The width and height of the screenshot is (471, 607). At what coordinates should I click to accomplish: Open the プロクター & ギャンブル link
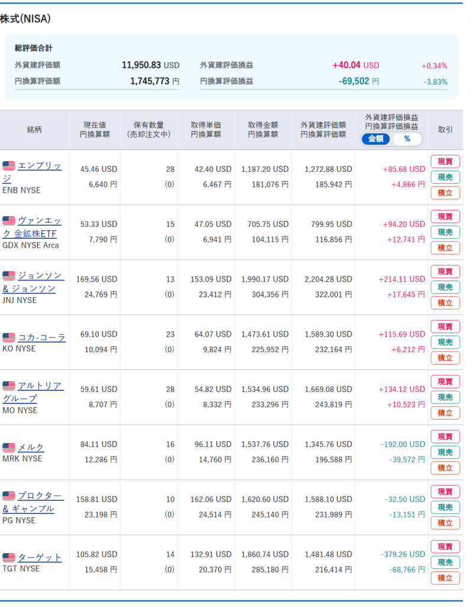[33, 502]
